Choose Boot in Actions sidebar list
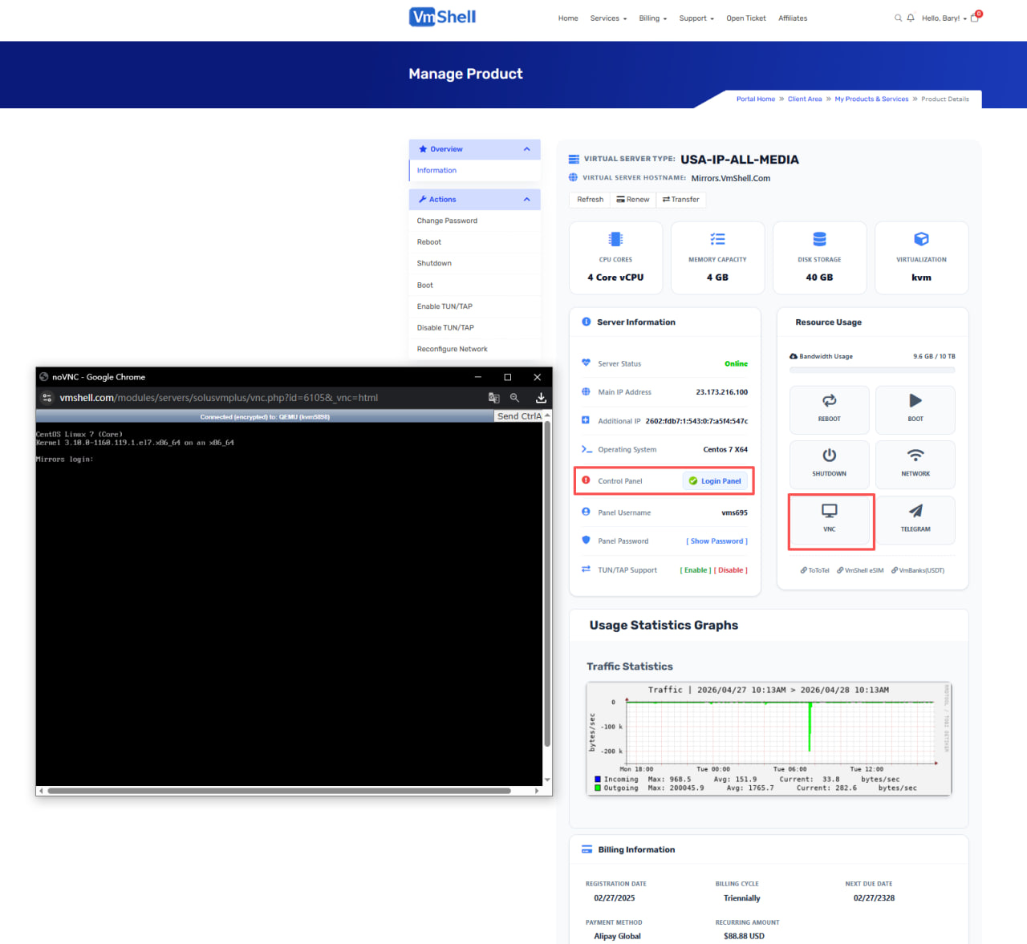The height and width of the screenshot is (944, 1027). coord(474,285)
